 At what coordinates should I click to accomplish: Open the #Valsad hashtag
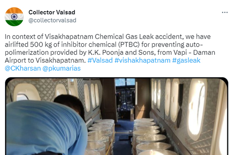(100, 60)
